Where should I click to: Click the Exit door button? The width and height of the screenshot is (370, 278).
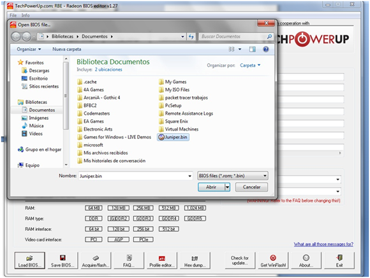coord(339,260)
